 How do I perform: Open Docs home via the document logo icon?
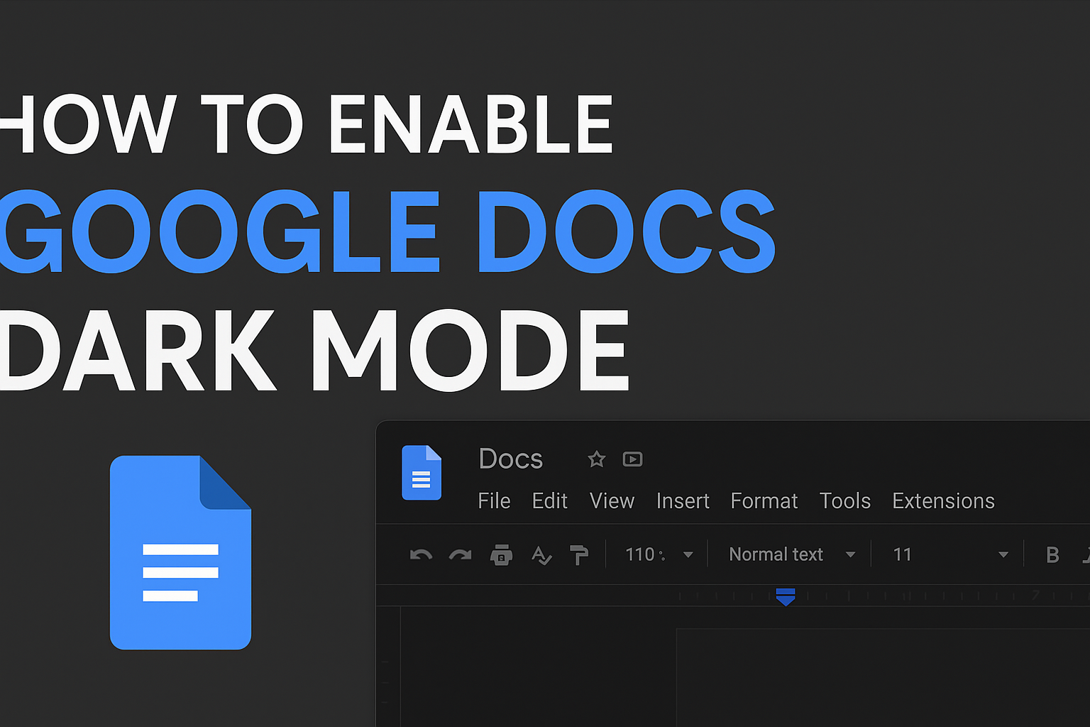[422, 473]
